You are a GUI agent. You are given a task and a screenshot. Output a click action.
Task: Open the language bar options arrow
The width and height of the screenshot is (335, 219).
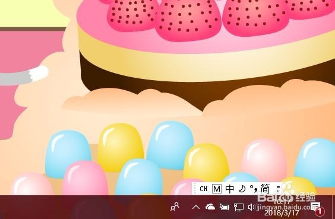pos(278,189)
